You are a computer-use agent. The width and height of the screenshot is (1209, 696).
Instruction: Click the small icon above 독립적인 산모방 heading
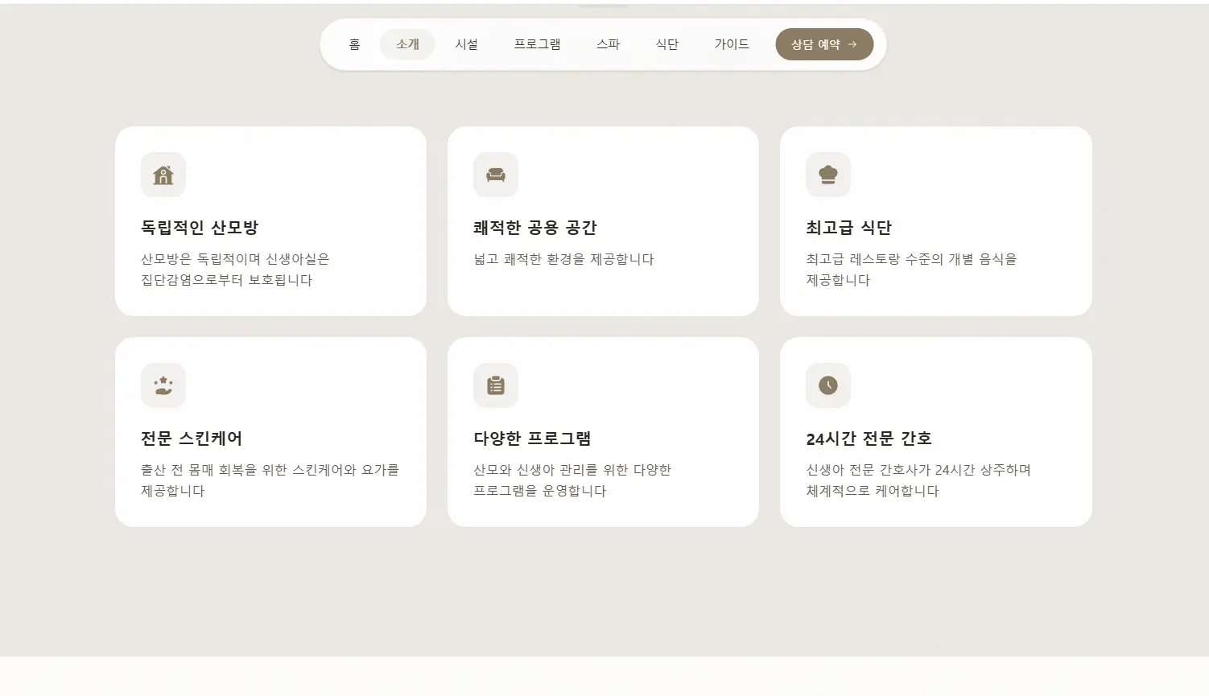pos(163,175)
